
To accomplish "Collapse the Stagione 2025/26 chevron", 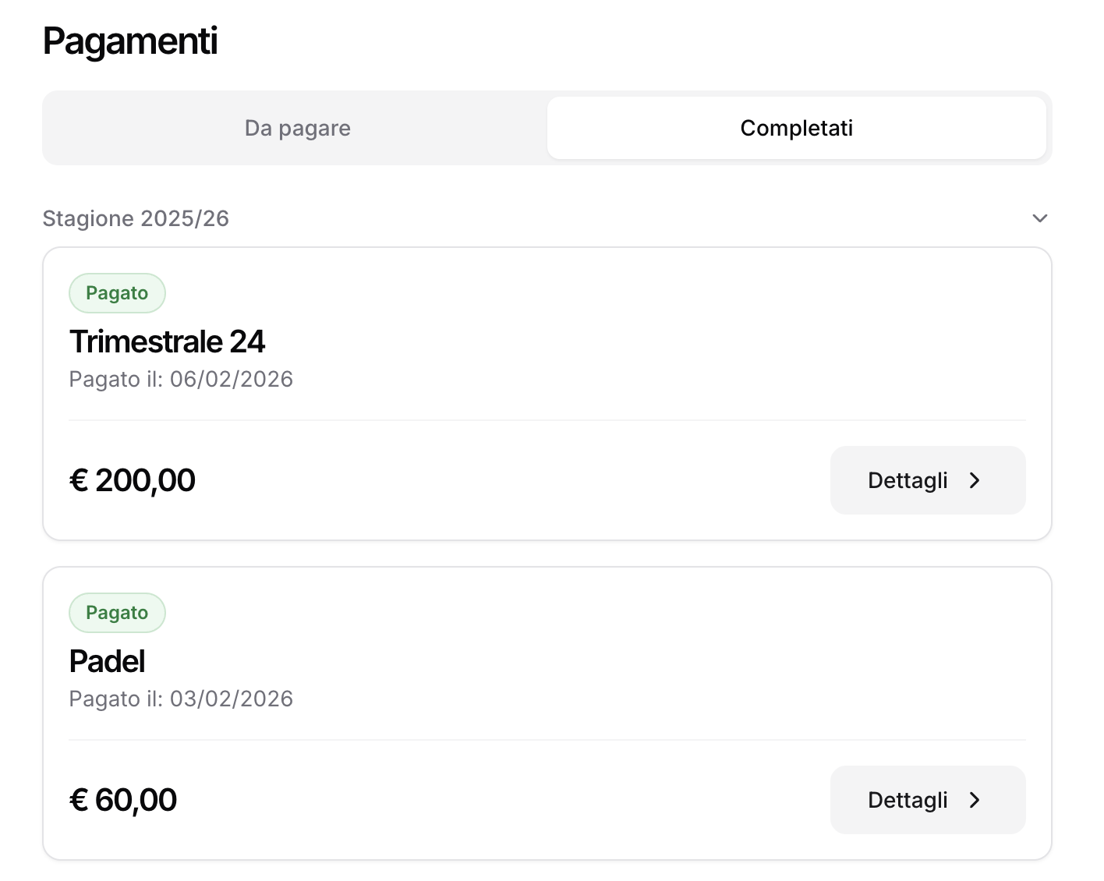I will tap(1039, 218).
